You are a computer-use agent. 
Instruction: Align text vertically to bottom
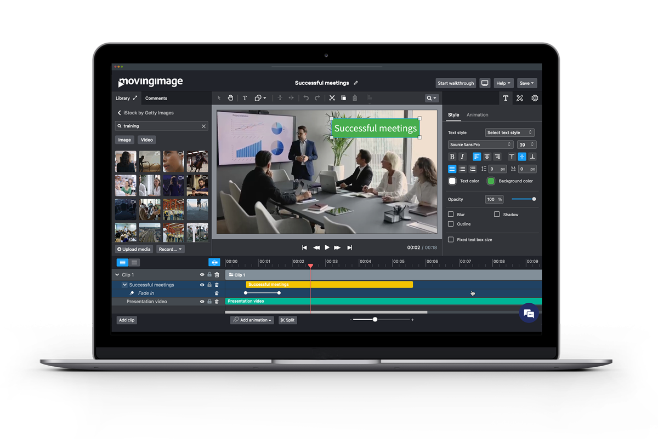pyautogui.click(x=532, y=157)
